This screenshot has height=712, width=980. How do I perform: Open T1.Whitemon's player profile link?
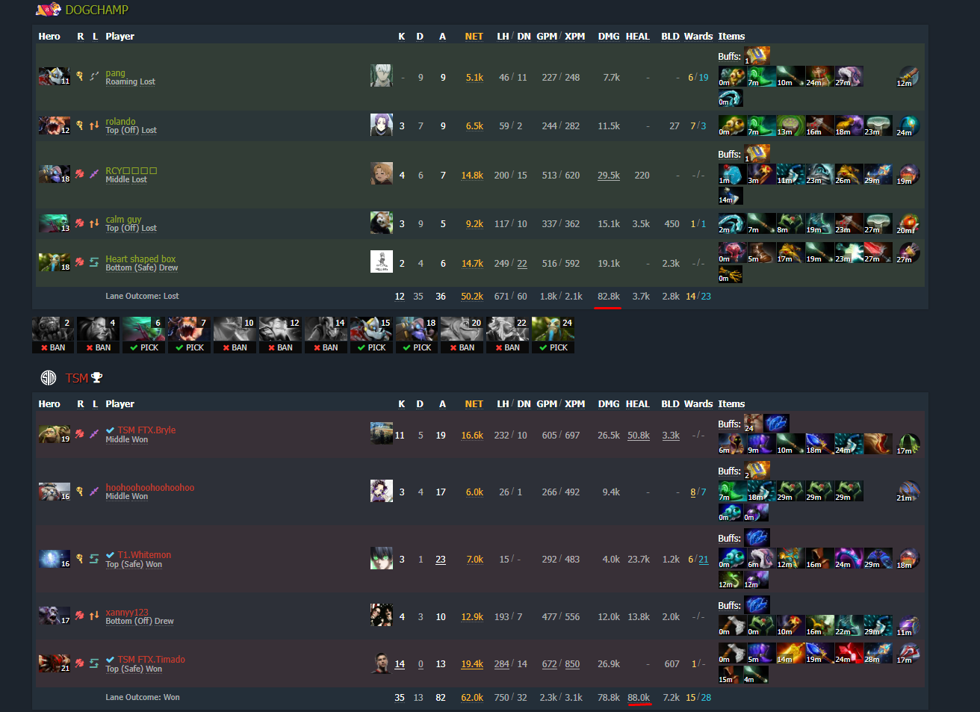144,554
